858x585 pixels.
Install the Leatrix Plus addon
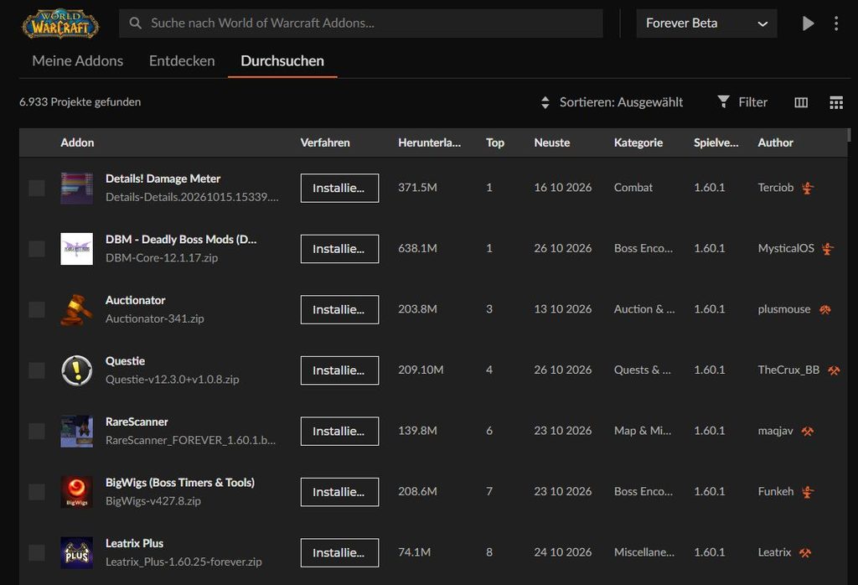[339, 552]
